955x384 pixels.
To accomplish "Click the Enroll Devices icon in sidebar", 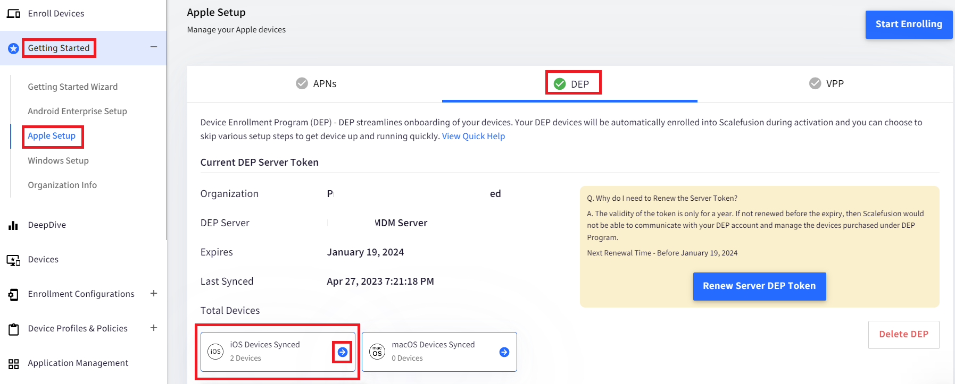I will (14, 14).
